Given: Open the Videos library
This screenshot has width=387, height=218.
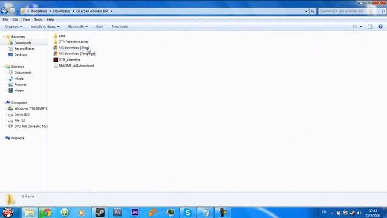Looking at the screenshot, I should 19,90.
